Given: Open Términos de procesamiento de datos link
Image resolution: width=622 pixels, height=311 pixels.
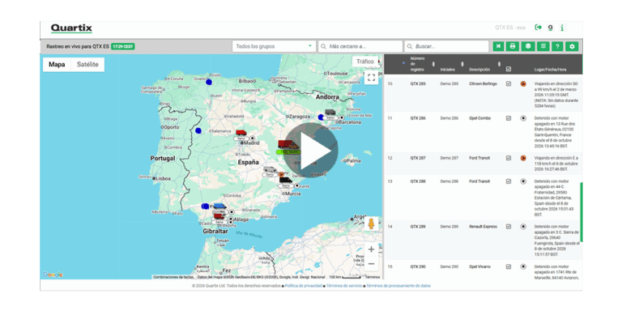Looking at the screenshot, I should [398, 286].
